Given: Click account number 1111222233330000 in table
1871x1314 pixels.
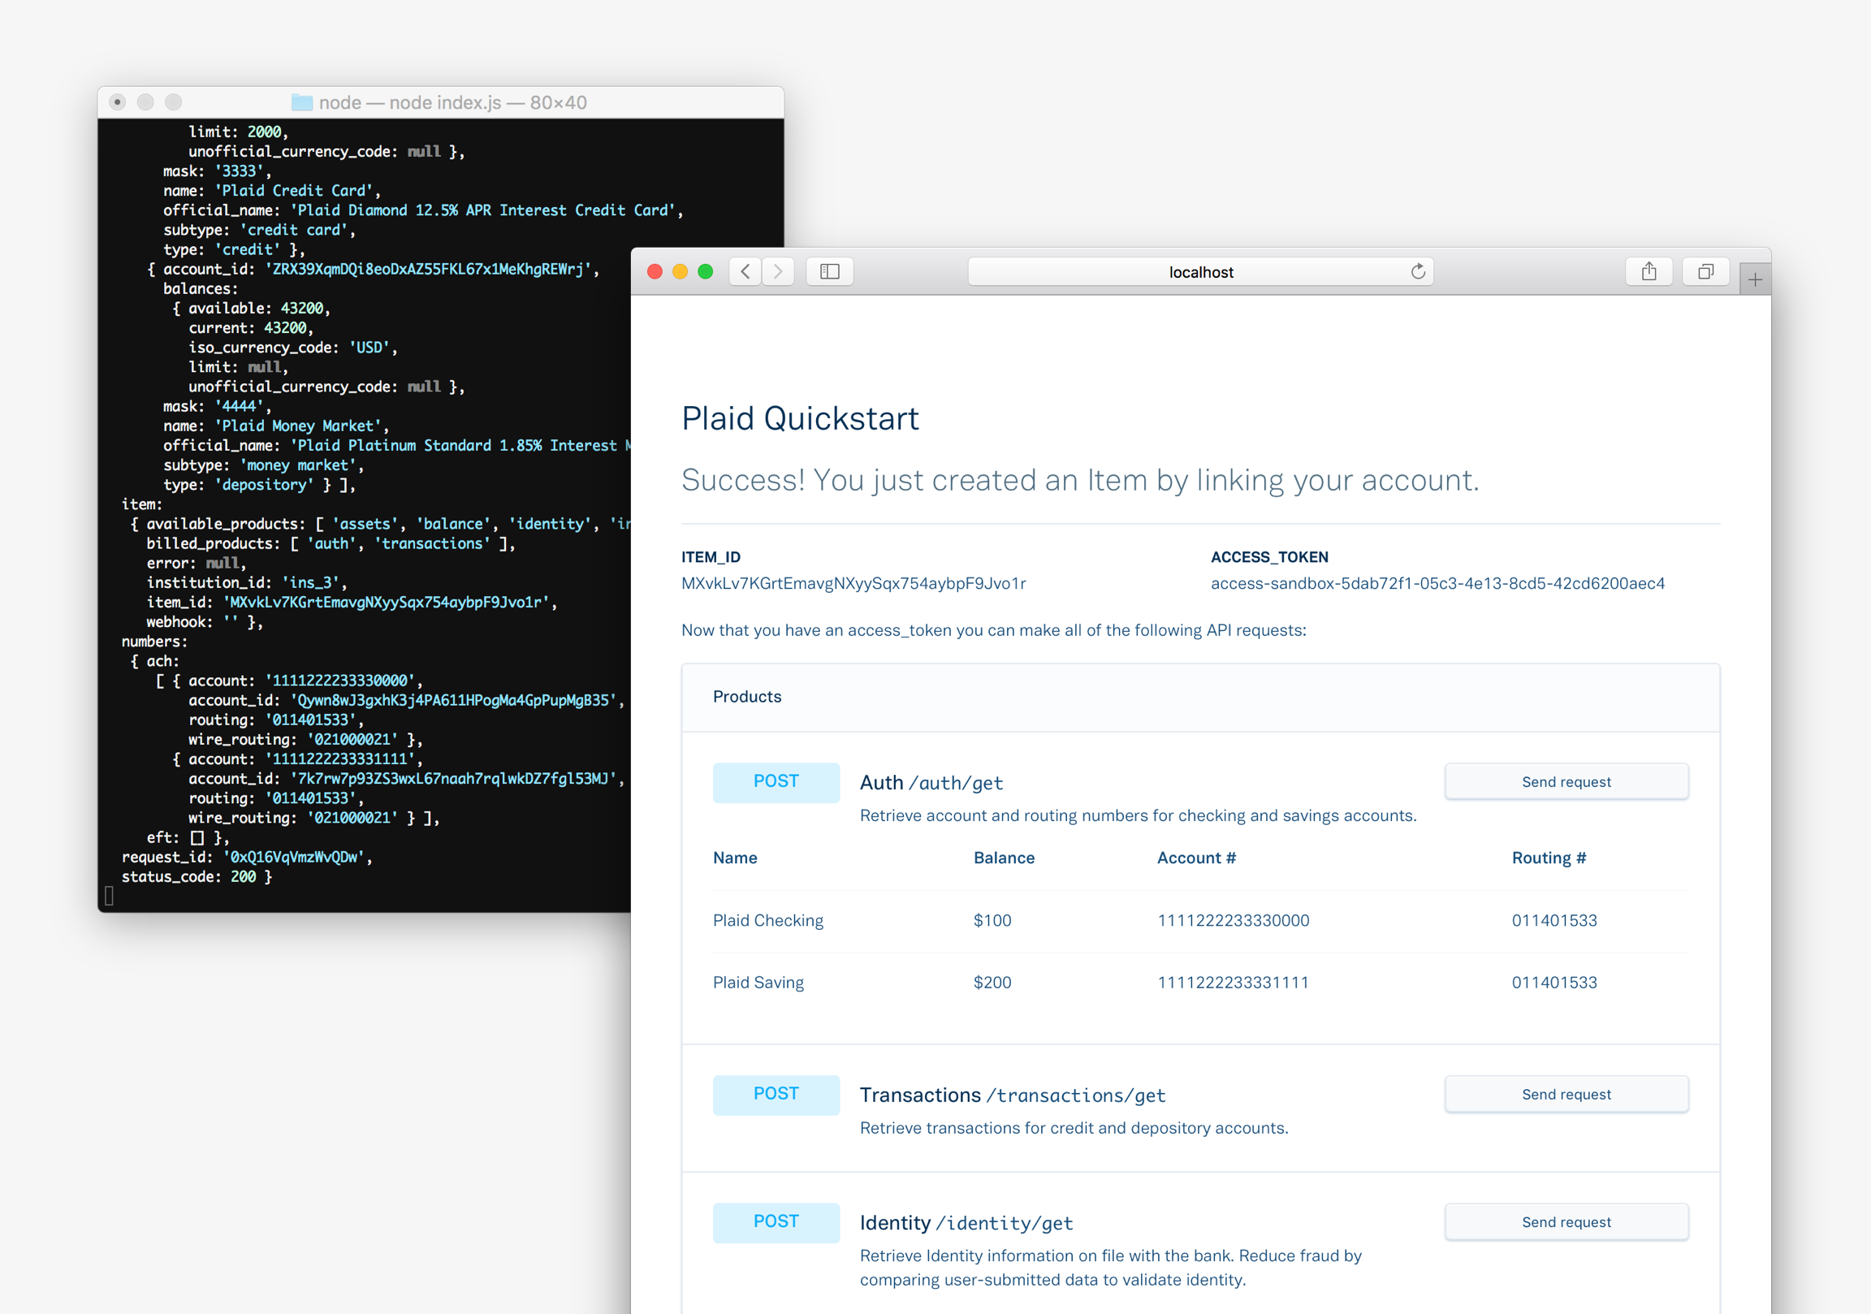Looking at the screenshot, I should click(1233, 920).
